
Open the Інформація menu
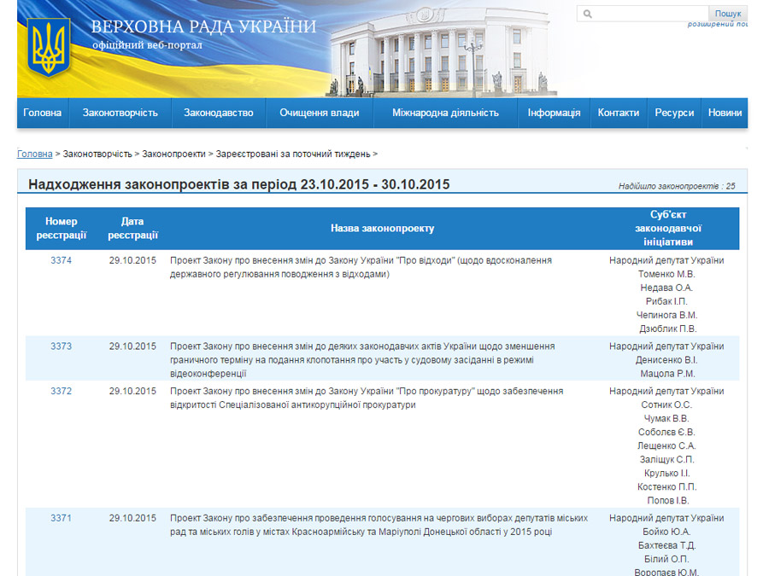click(555, 113)
